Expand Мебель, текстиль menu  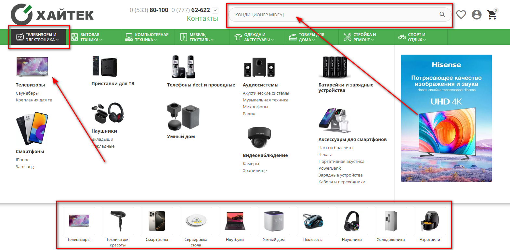(x=202, y=37)
